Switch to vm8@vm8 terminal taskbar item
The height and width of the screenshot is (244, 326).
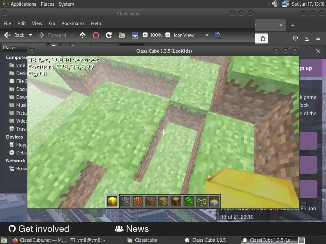click(88, 240)
